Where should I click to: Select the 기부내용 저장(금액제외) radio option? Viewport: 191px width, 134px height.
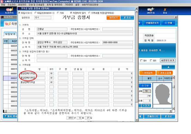tap(89, 13)
